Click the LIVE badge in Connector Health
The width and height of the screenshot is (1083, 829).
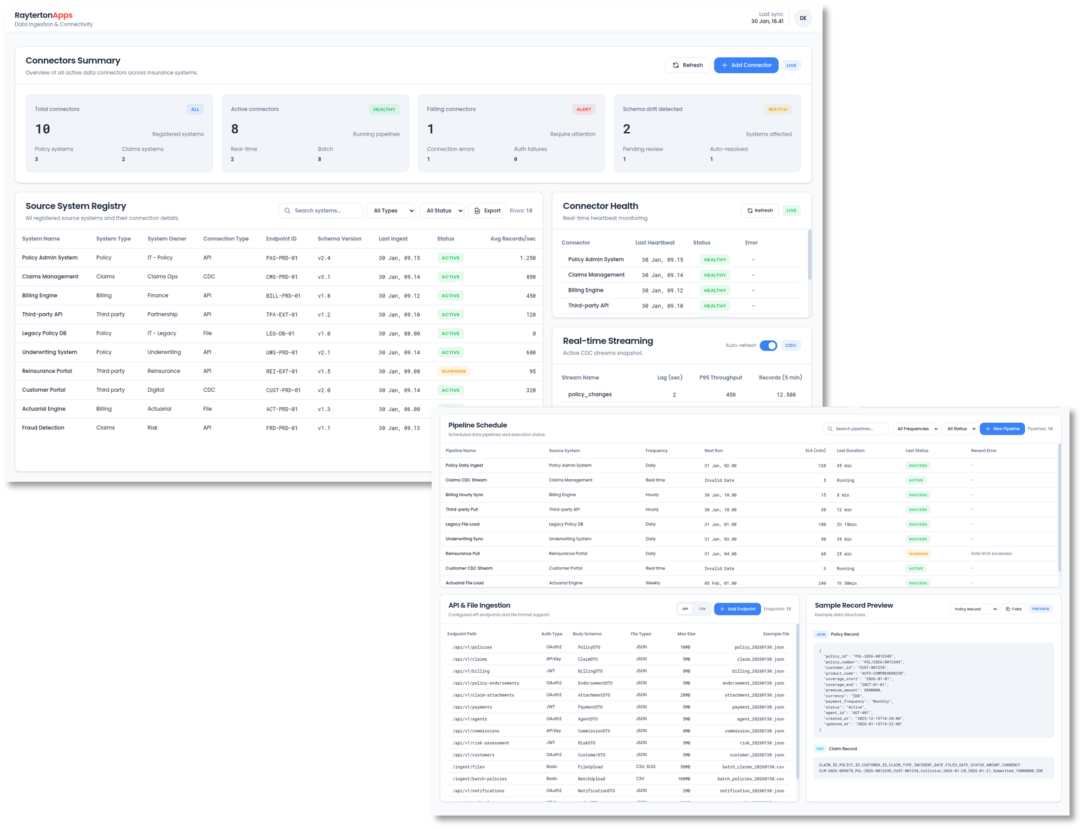tap(791, 210)
